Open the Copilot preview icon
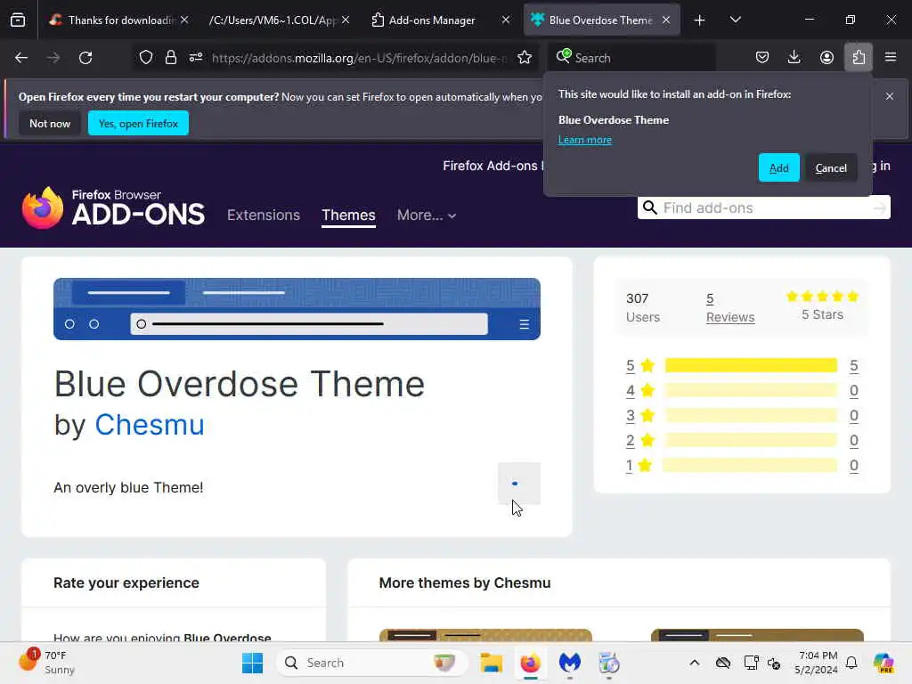The height and width of the screenshot is (684, 912). [x=883, y=663]
